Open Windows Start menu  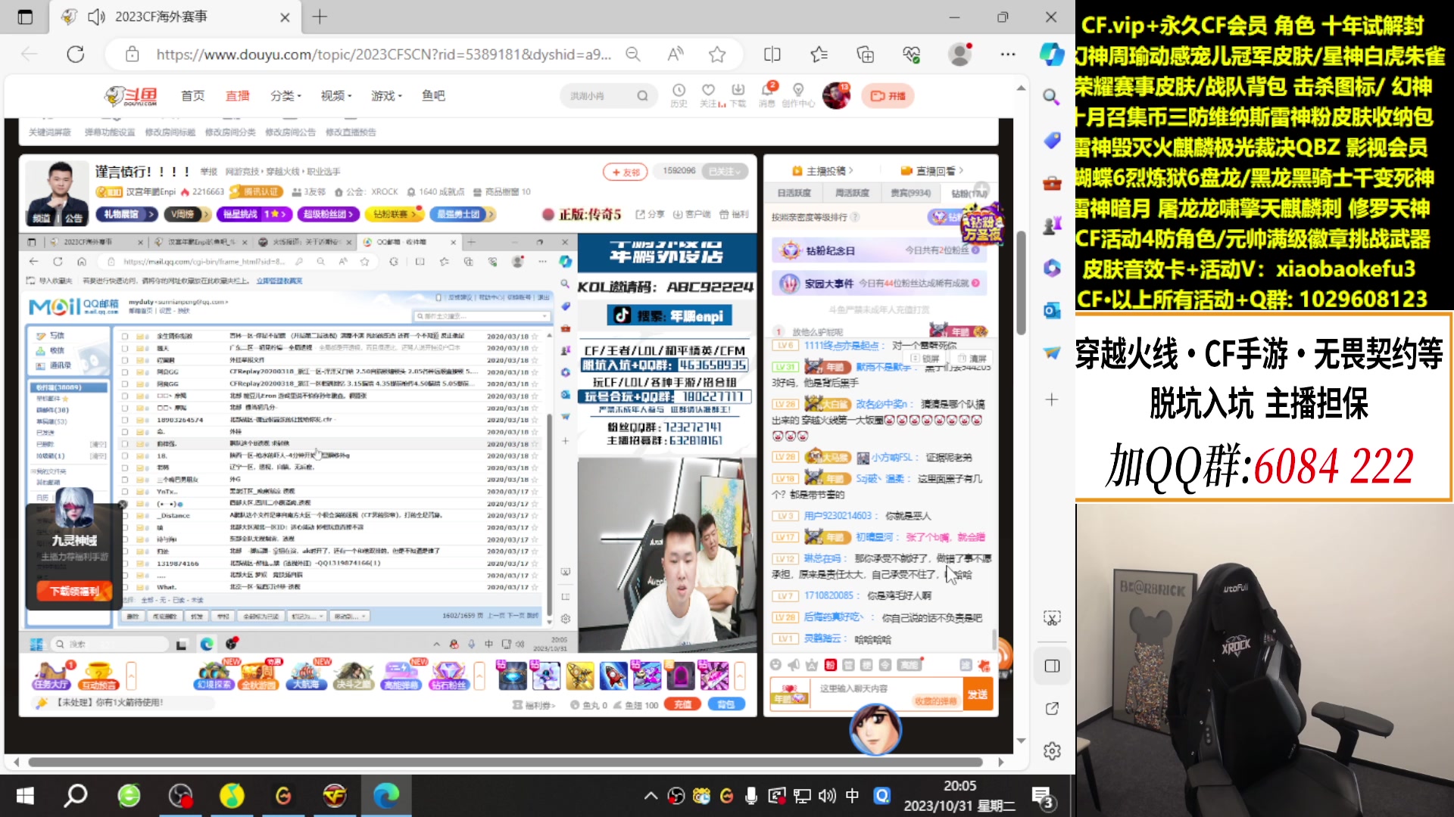tap(25, 796)
